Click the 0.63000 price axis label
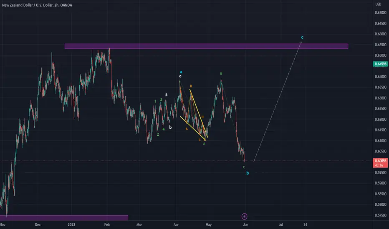 click(x=381, y=98)
